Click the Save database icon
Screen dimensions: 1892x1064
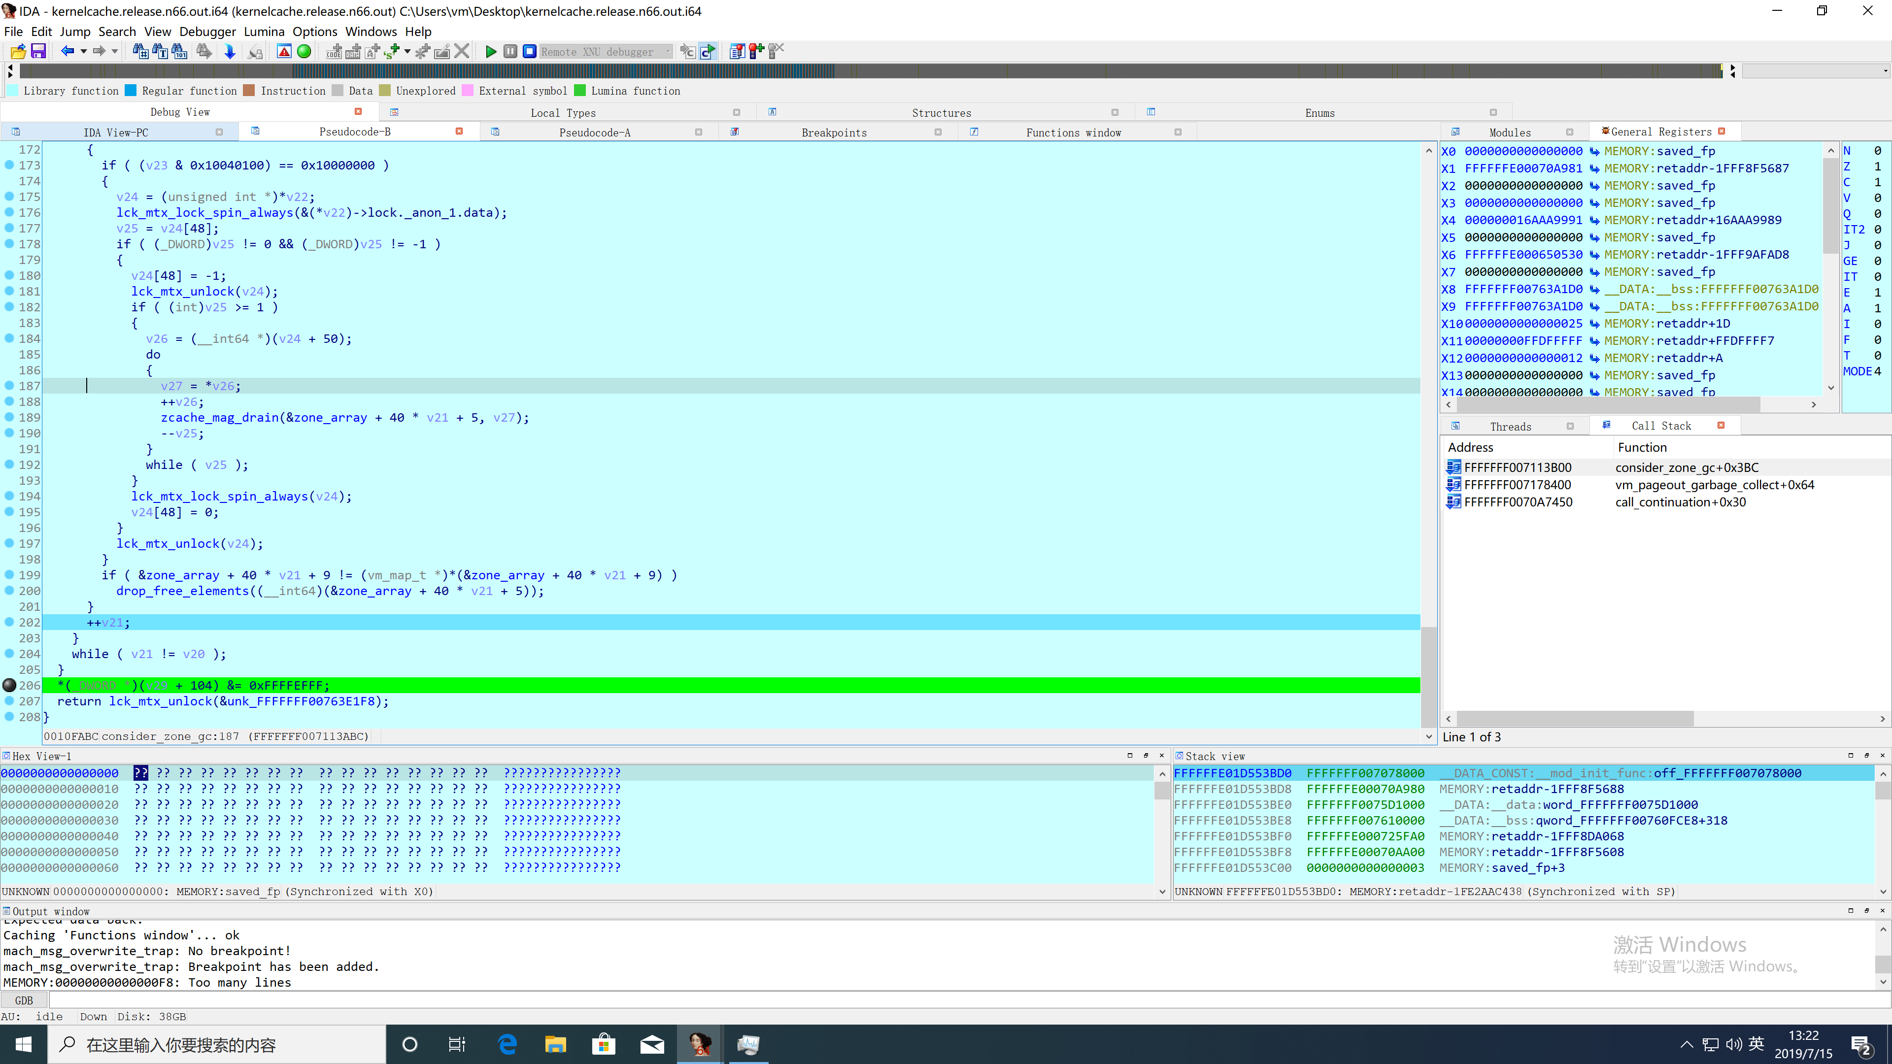38,51
